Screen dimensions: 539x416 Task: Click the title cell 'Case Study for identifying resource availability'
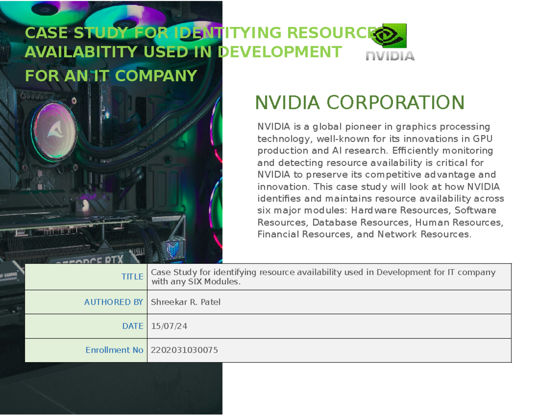[x=329, y=277]
